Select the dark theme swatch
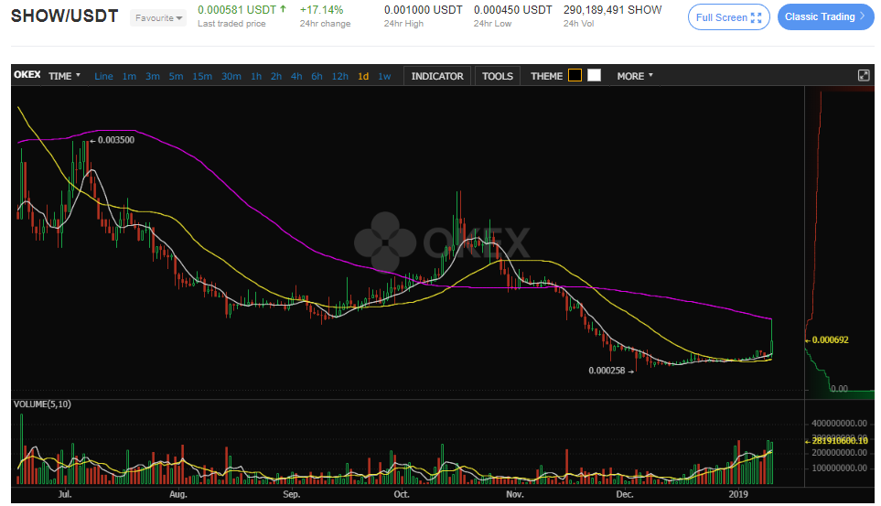Screen dimensions: 881x506 point(575,76)
